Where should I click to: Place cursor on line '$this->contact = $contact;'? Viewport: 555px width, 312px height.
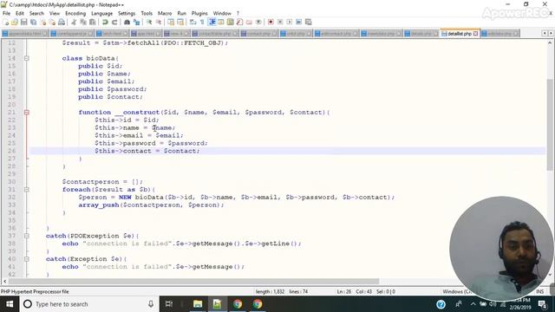147,151
